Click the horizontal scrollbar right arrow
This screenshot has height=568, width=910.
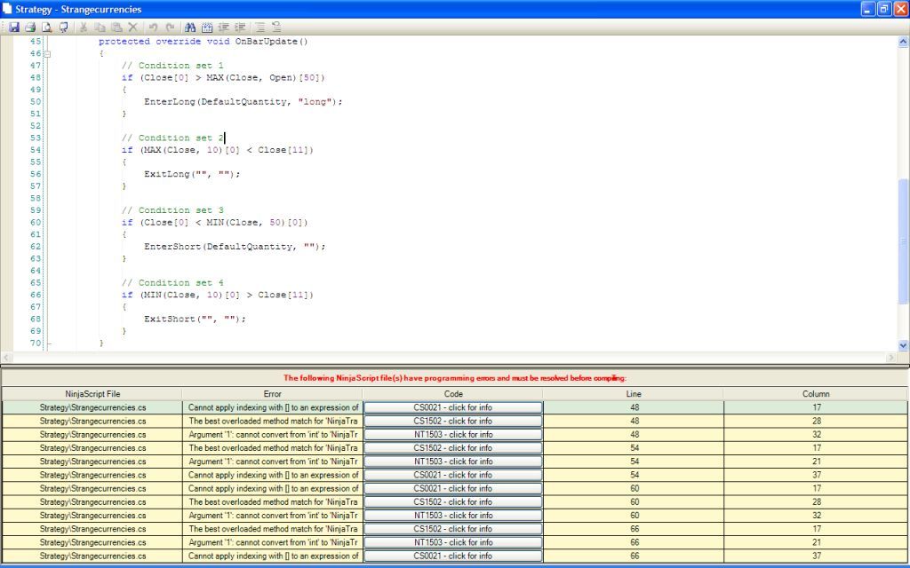pyautogui.click(x=892, y=358)
